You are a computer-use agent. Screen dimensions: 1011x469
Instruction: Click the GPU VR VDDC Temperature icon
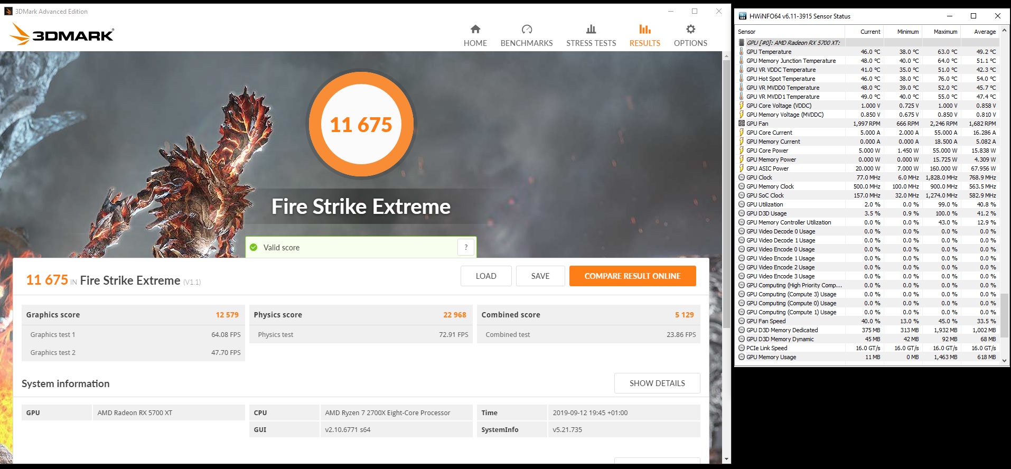741,70
